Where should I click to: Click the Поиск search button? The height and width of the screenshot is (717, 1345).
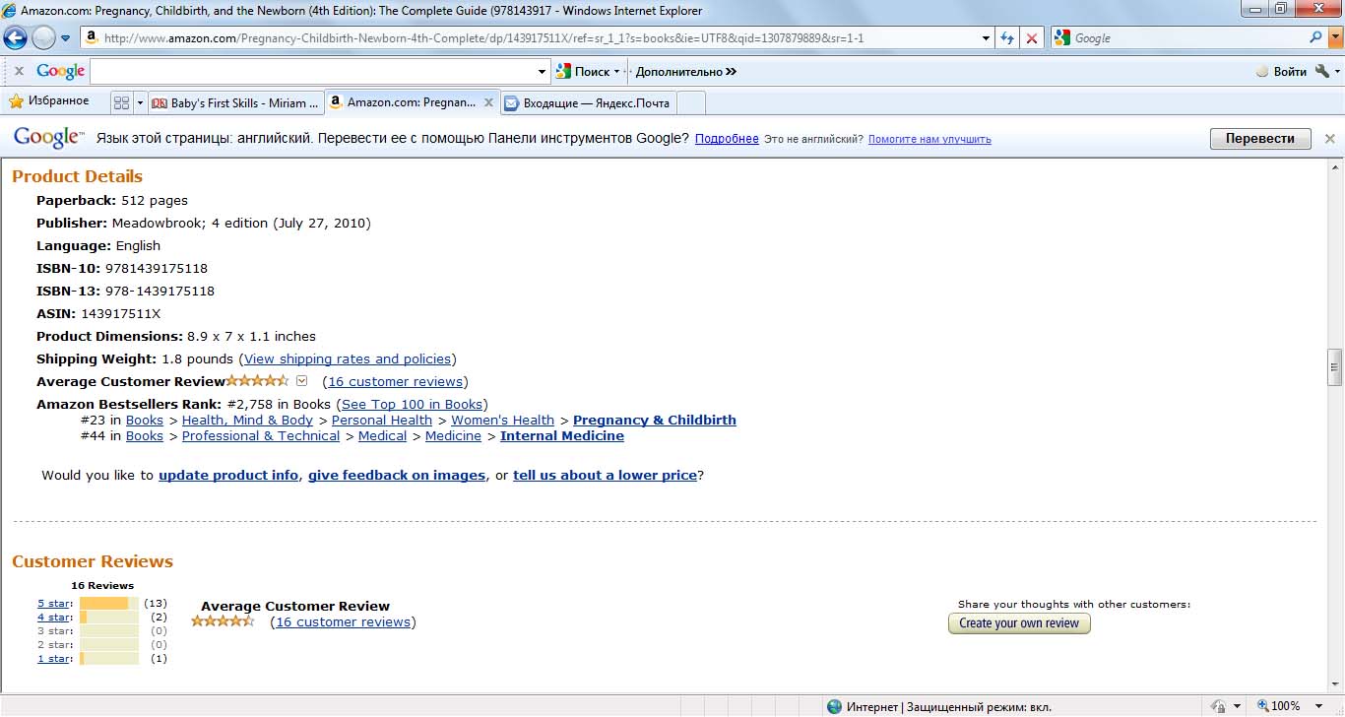pos(583,71)
